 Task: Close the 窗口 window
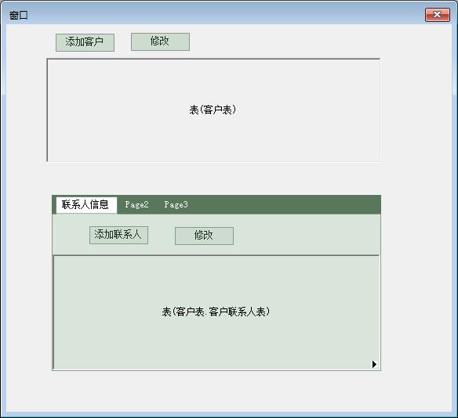click(438, 15)
